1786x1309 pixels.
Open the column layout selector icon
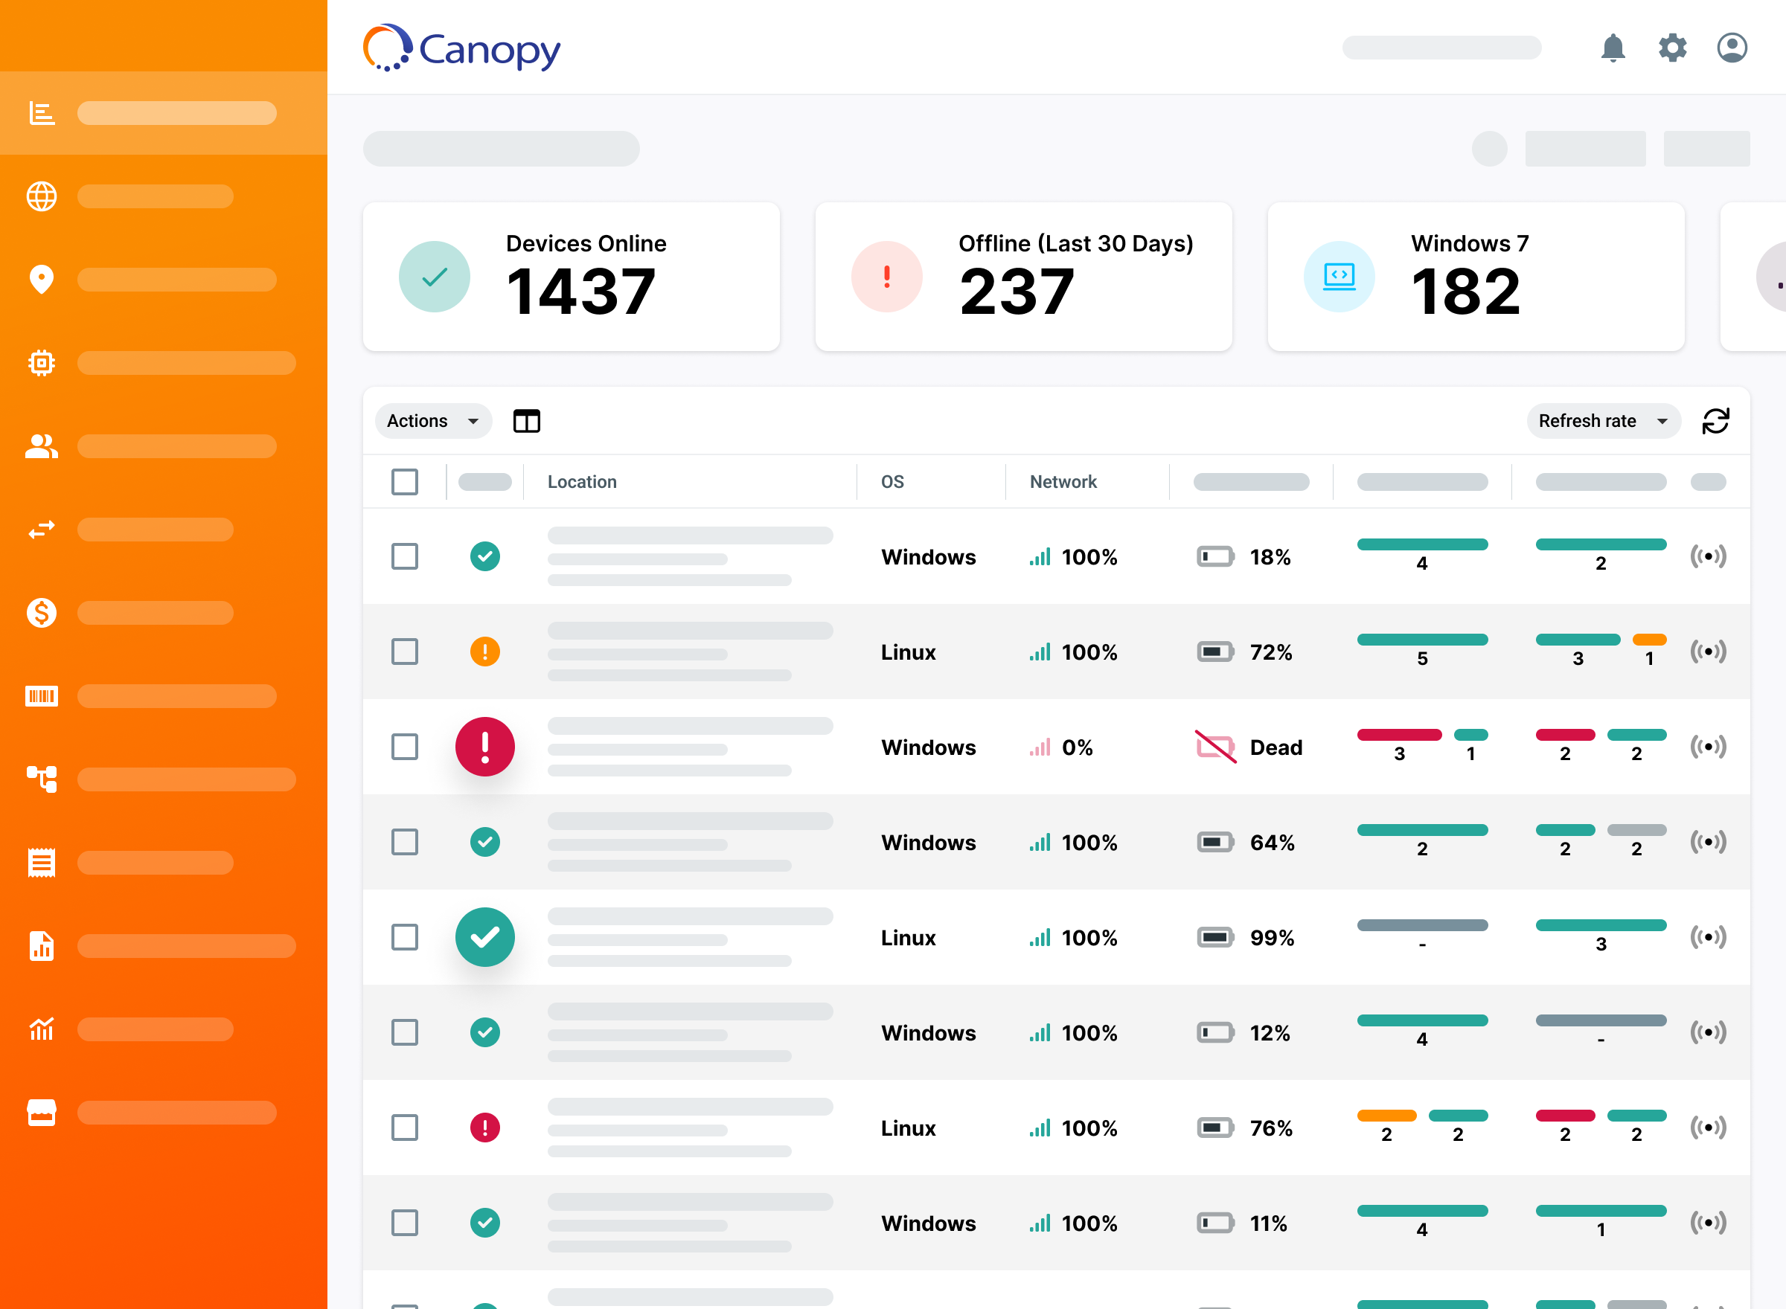[526, 421]
